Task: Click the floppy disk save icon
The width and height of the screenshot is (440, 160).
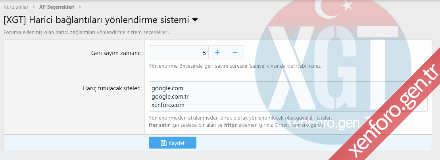Action: [x=163, y=143]
